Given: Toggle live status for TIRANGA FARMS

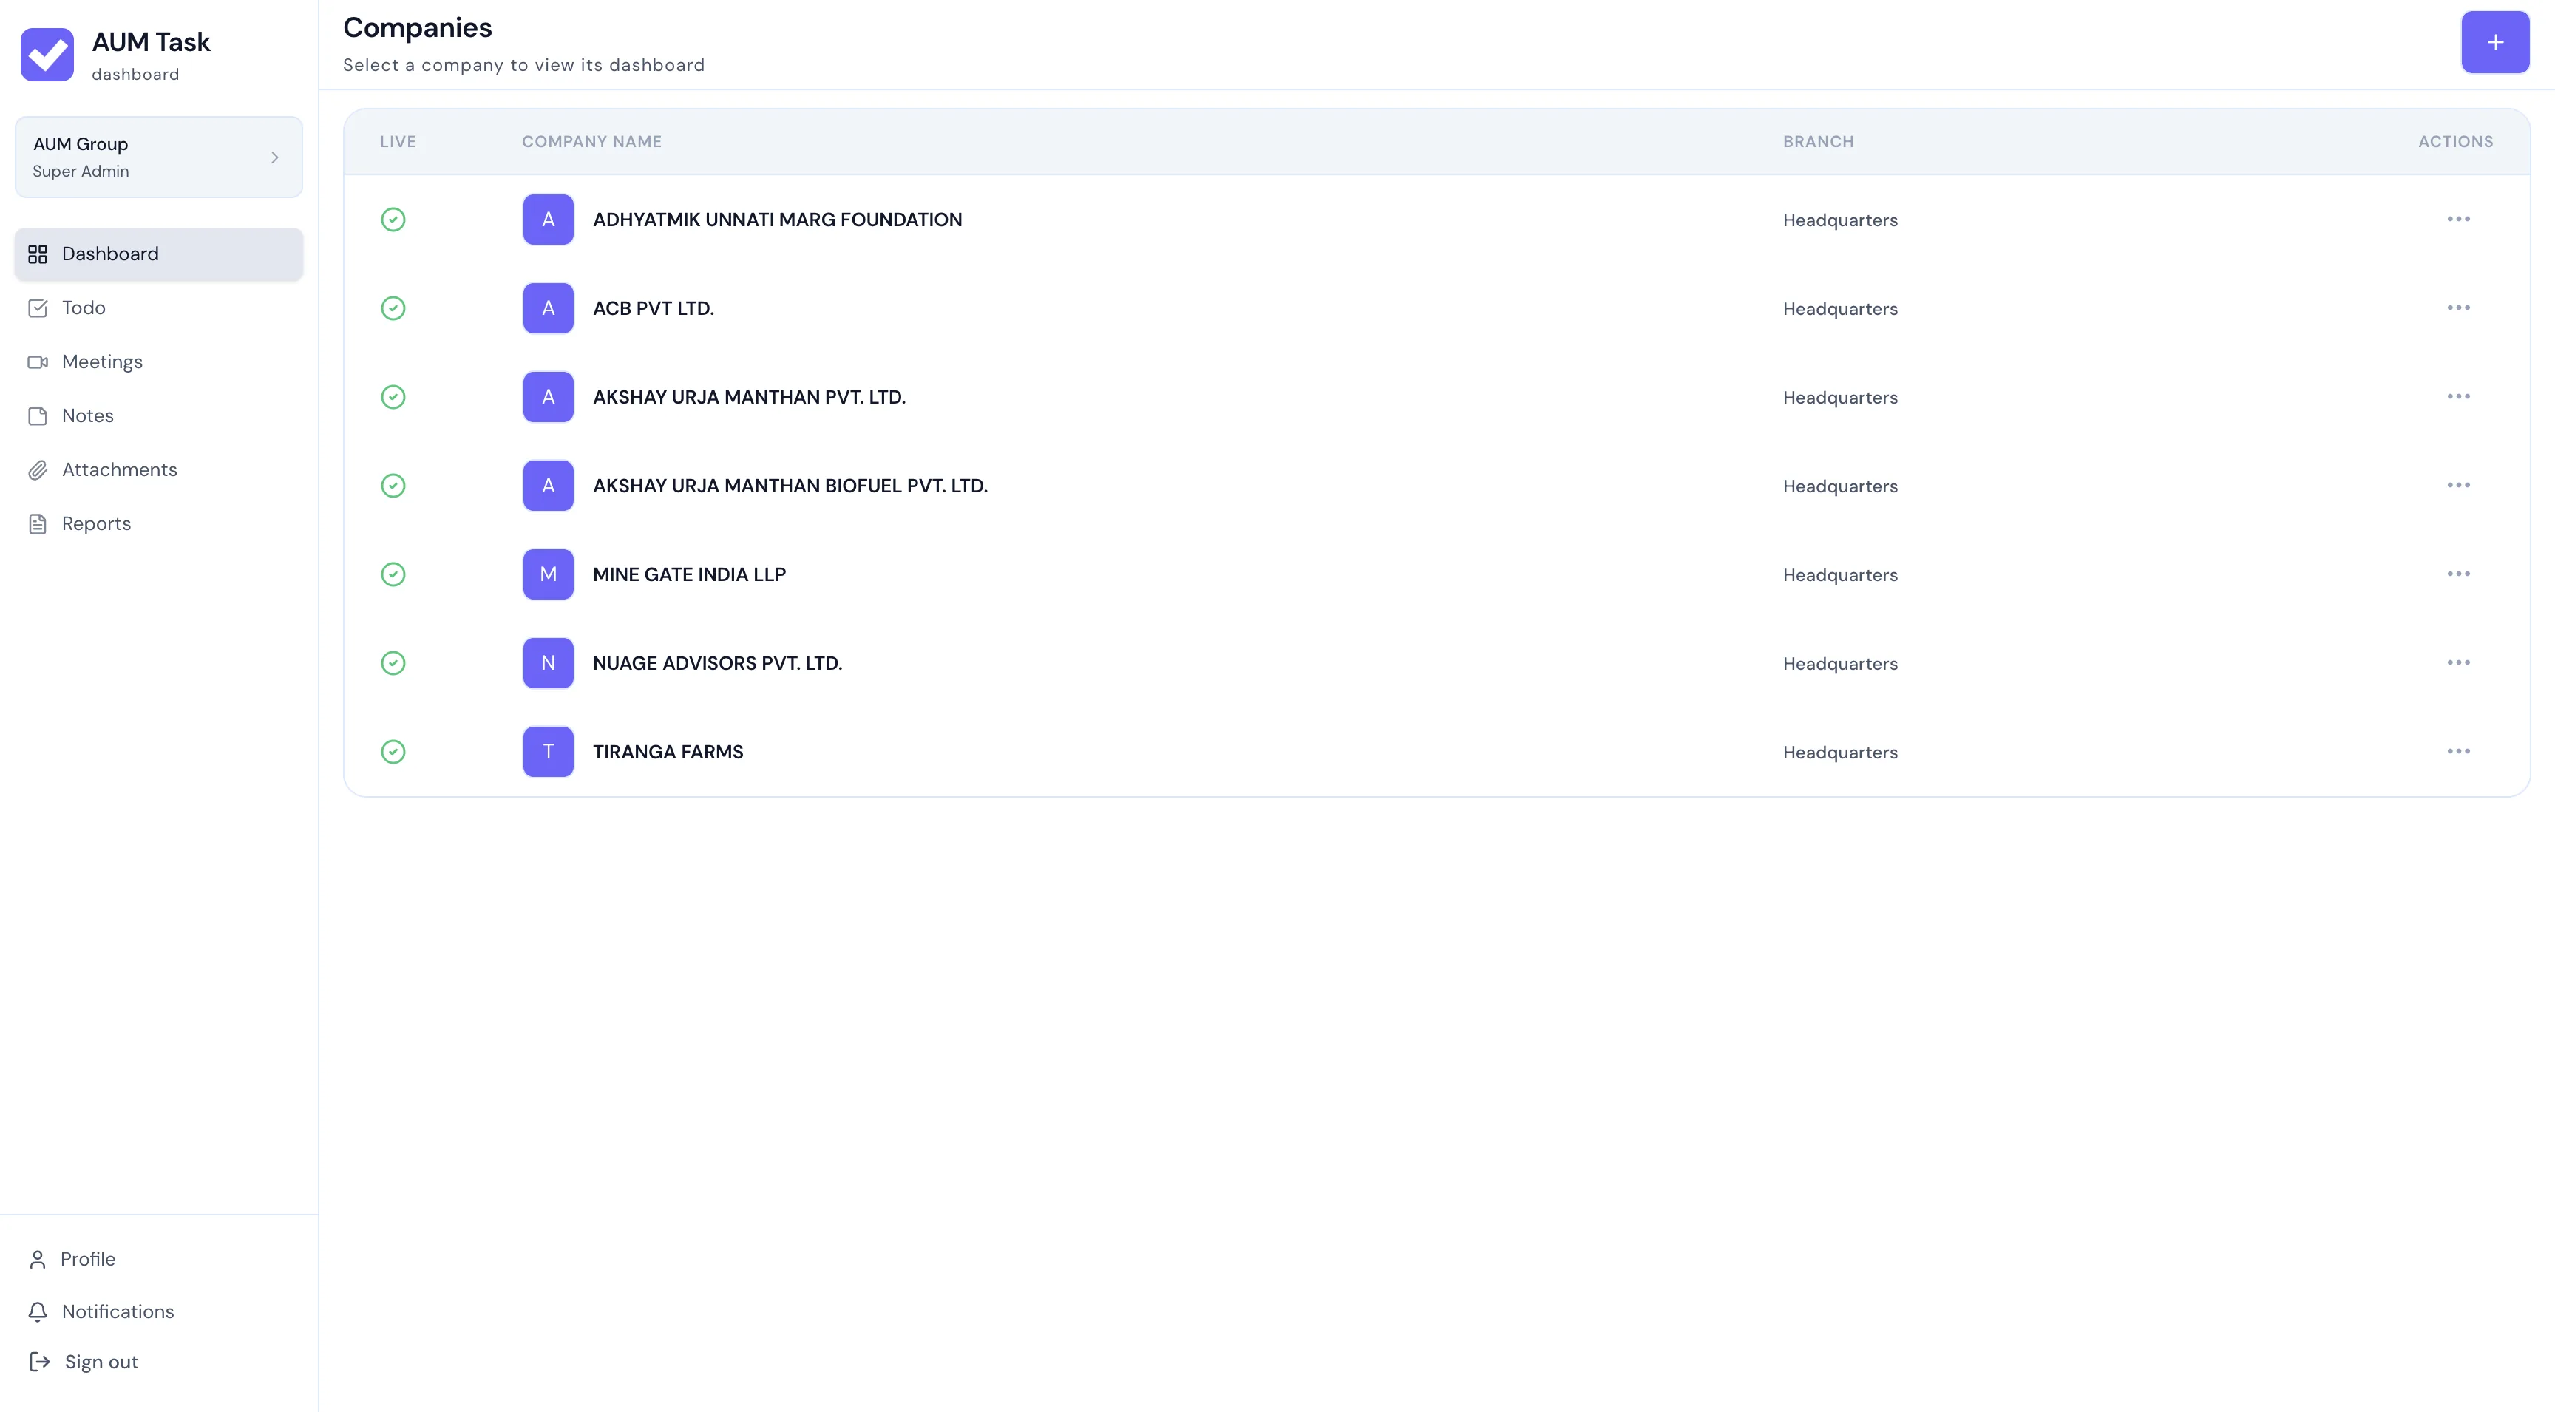Looking at the screenshot, I should 393,753.
